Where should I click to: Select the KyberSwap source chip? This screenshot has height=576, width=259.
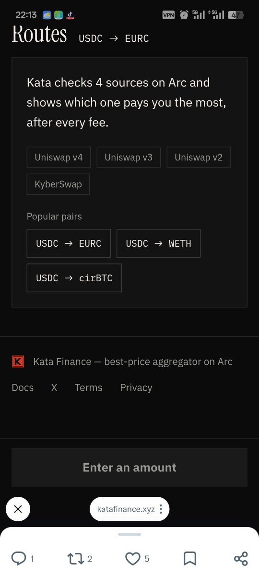pyautogui.click(x=58, y=184)
